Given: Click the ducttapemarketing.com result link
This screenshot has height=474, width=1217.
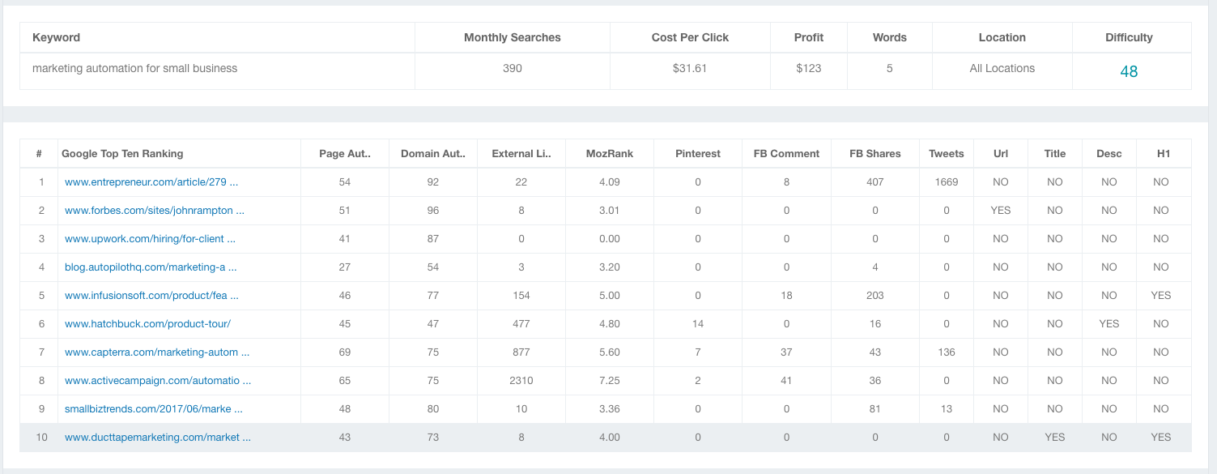Looking at the screenshot, I should [x=158, y=438].
